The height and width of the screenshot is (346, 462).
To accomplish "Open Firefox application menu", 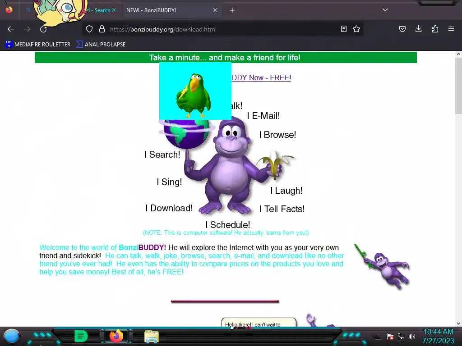I will (451, 29).
